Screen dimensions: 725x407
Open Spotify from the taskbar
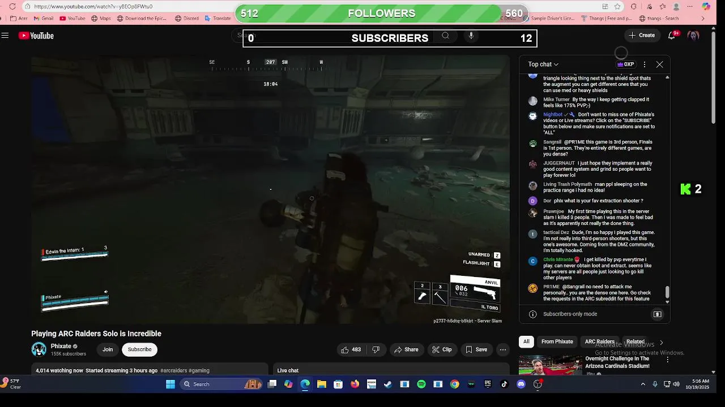[x=421, y=384]
